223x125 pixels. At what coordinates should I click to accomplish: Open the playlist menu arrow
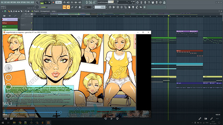click(2, 11)
